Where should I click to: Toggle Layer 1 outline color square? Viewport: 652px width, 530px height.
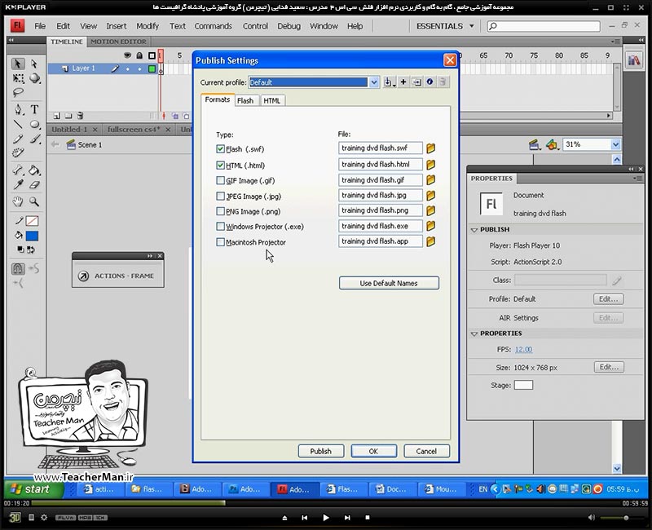[x=152, y=68]
